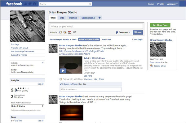
Task: Filter wall by Brian Harper Studio only
Action: 89,40
